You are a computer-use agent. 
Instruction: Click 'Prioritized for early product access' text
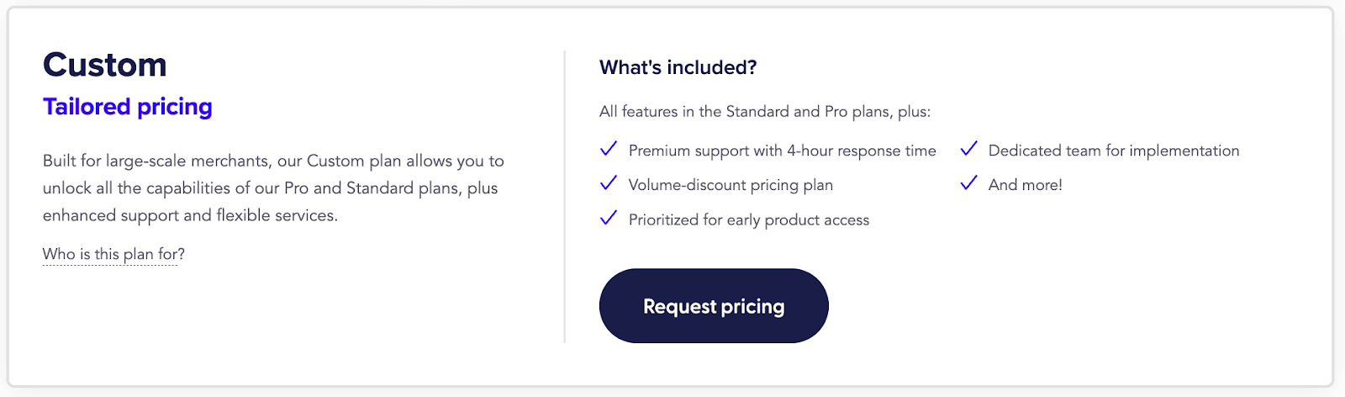(749, 220)
